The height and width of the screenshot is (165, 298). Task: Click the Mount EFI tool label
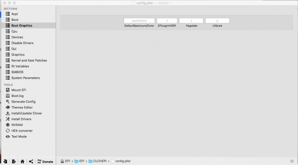18,90
